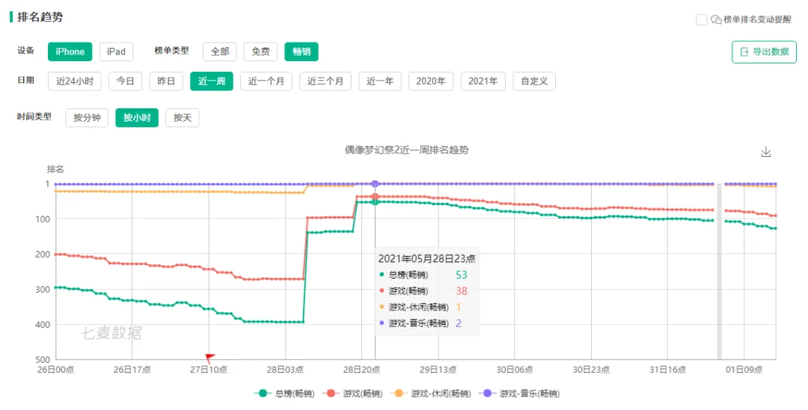Click the WeChat icon beside ranking alert
Screen dimensions: 808x410
tap(716, 19)
